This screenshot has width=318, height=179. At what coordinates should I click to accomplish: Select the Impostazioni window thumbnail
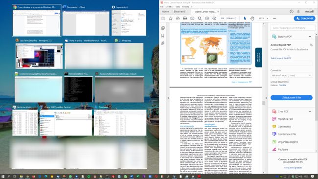(129, 21)
